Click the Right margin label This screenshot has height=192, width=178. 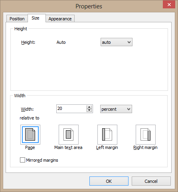pyautogui.click(x=145, y=147)
